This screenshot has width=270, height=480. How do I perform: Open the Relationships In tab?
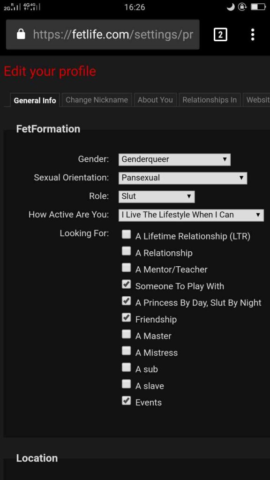[x=210, y=100]
